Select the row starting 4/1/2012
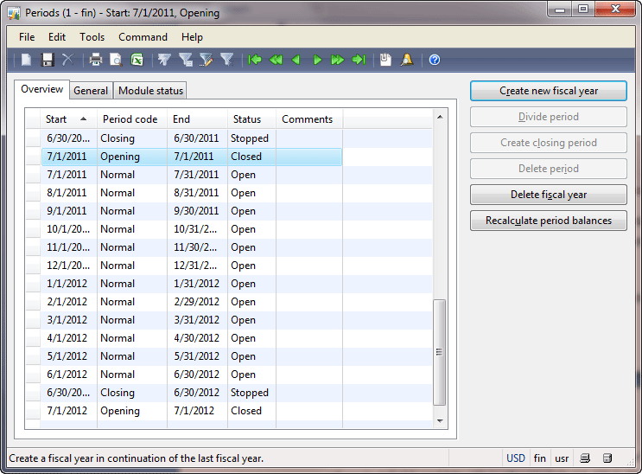 [229, 338]
